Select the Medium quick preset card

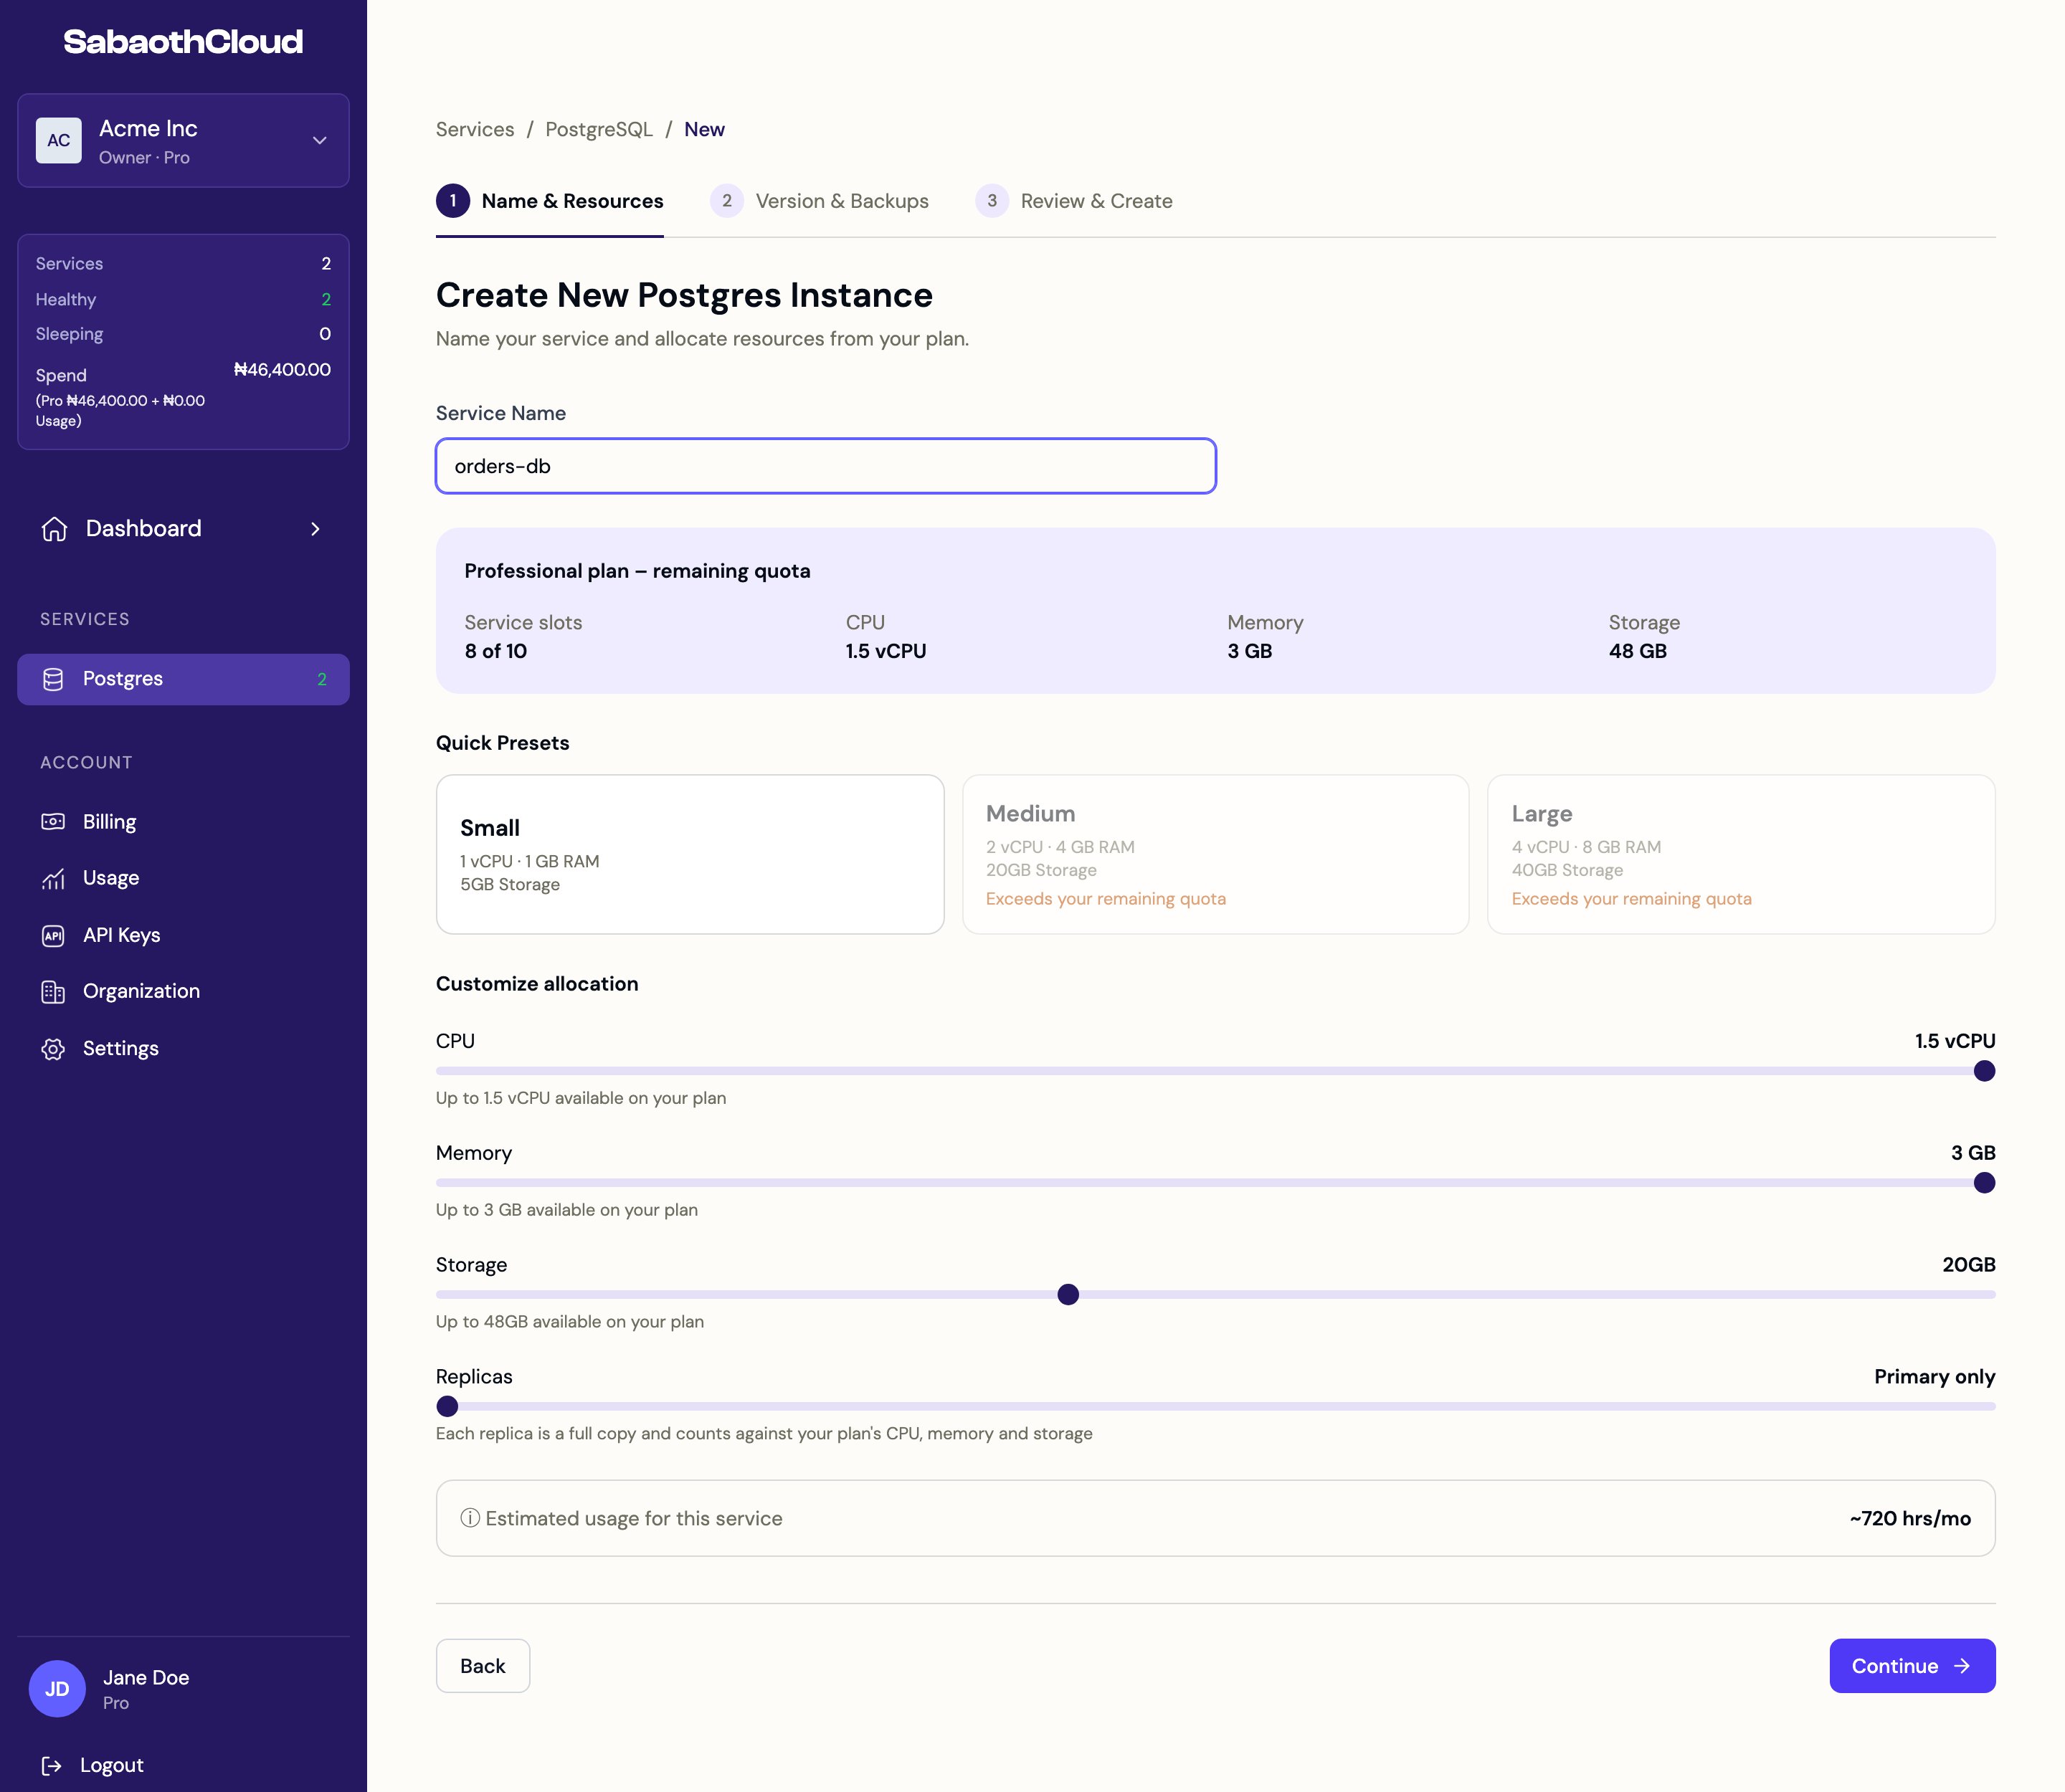(x=1215, y=855)
